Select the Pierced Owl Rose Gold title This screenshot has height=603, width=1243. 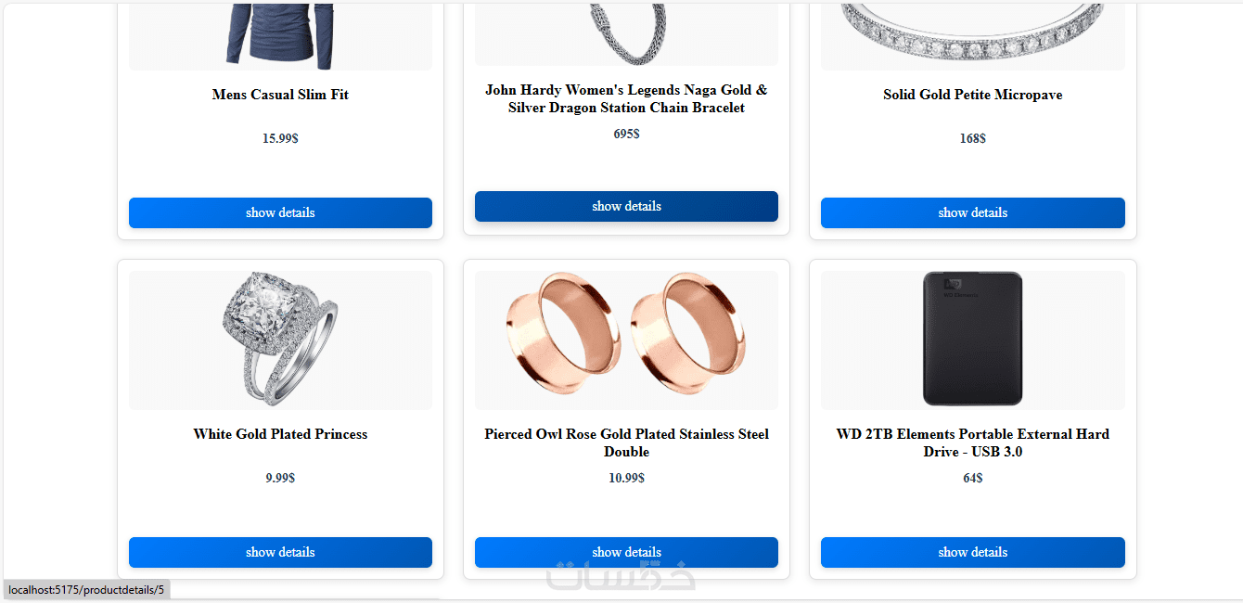[626, 443]
